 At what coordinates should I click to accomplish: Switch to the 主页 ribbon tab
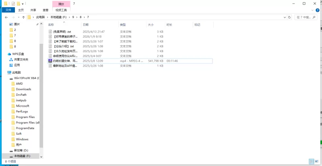click(21, 10)
